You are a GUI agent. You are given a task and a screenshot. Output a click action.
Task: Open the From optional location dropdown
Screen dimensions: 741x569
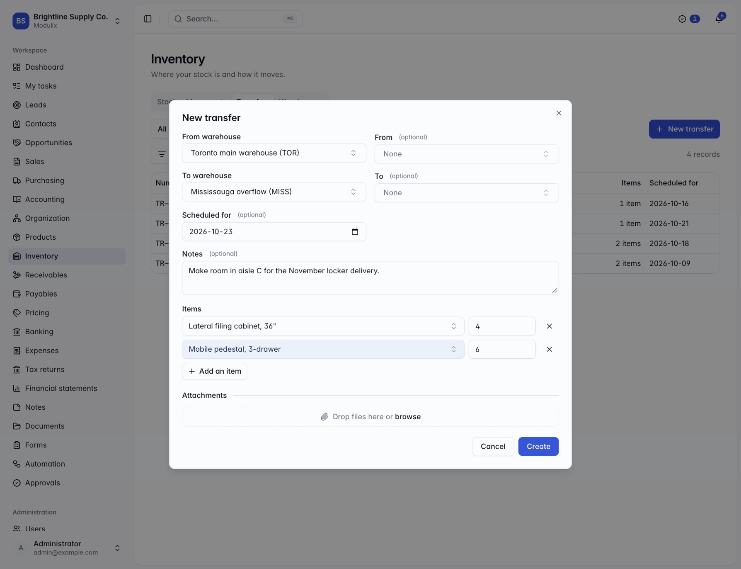[x=467, y=154]
